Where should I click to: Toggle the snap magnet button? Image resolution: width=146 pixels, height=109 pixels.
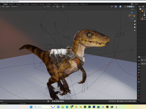[57, 7]
